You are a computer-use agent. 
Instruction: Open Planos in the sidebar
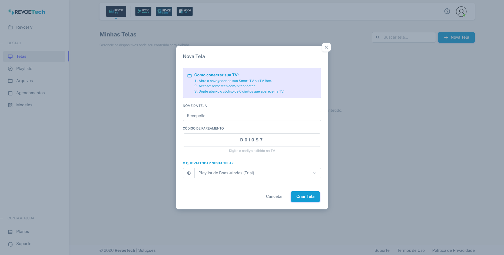click(22, 232)
